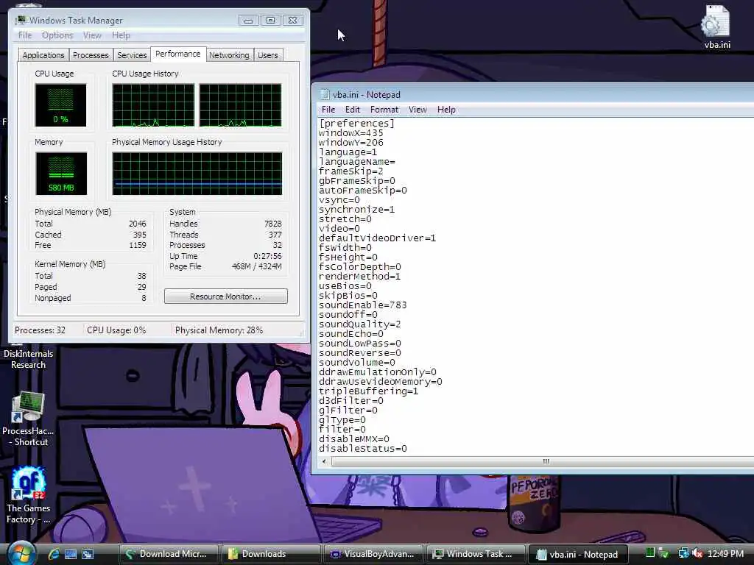Click the Physical Memory Usage History graph
The image size is (754, 565).
(197, 174)
